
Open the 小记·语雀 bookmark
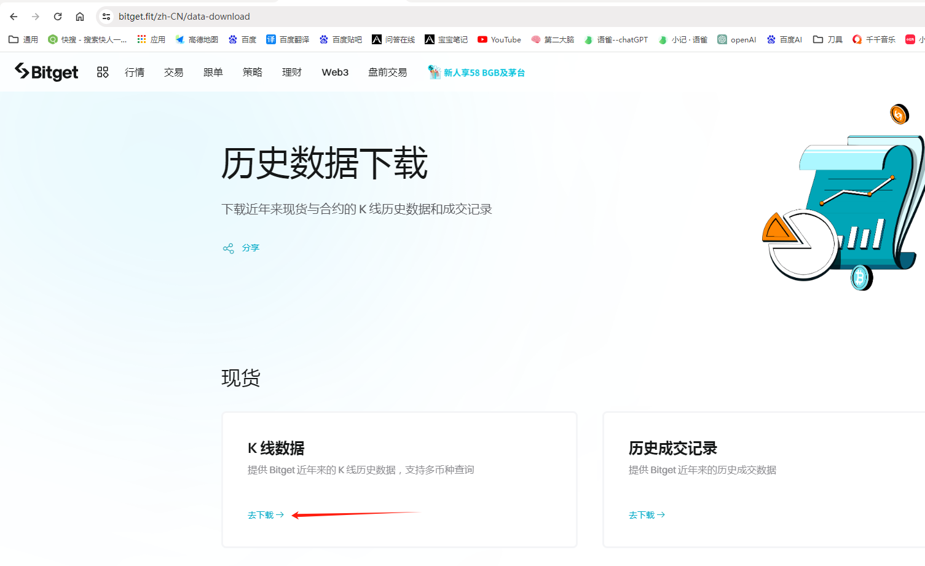pos(682,39)
